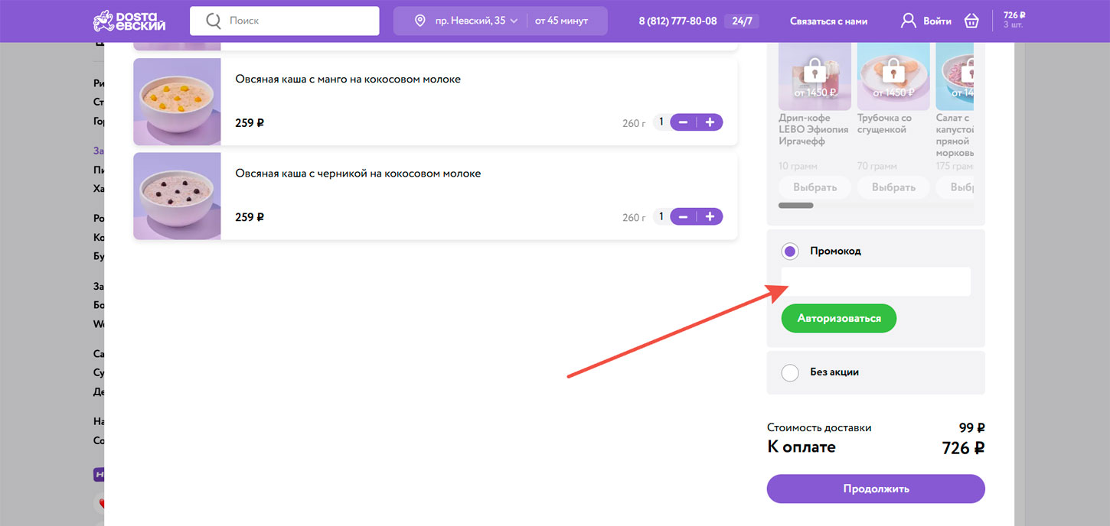
Task: Click the 259 ₽ price of mango oatmeal
Action: click(250, 122)
